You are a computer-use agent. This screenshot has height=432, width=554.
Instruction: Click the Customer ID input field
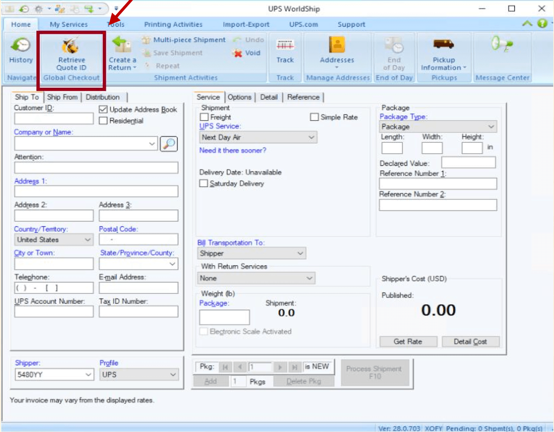[54, 119]
